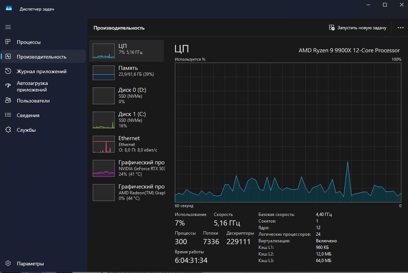
Task: Click the Производительность sidebar icon
Action: (8, 56)
